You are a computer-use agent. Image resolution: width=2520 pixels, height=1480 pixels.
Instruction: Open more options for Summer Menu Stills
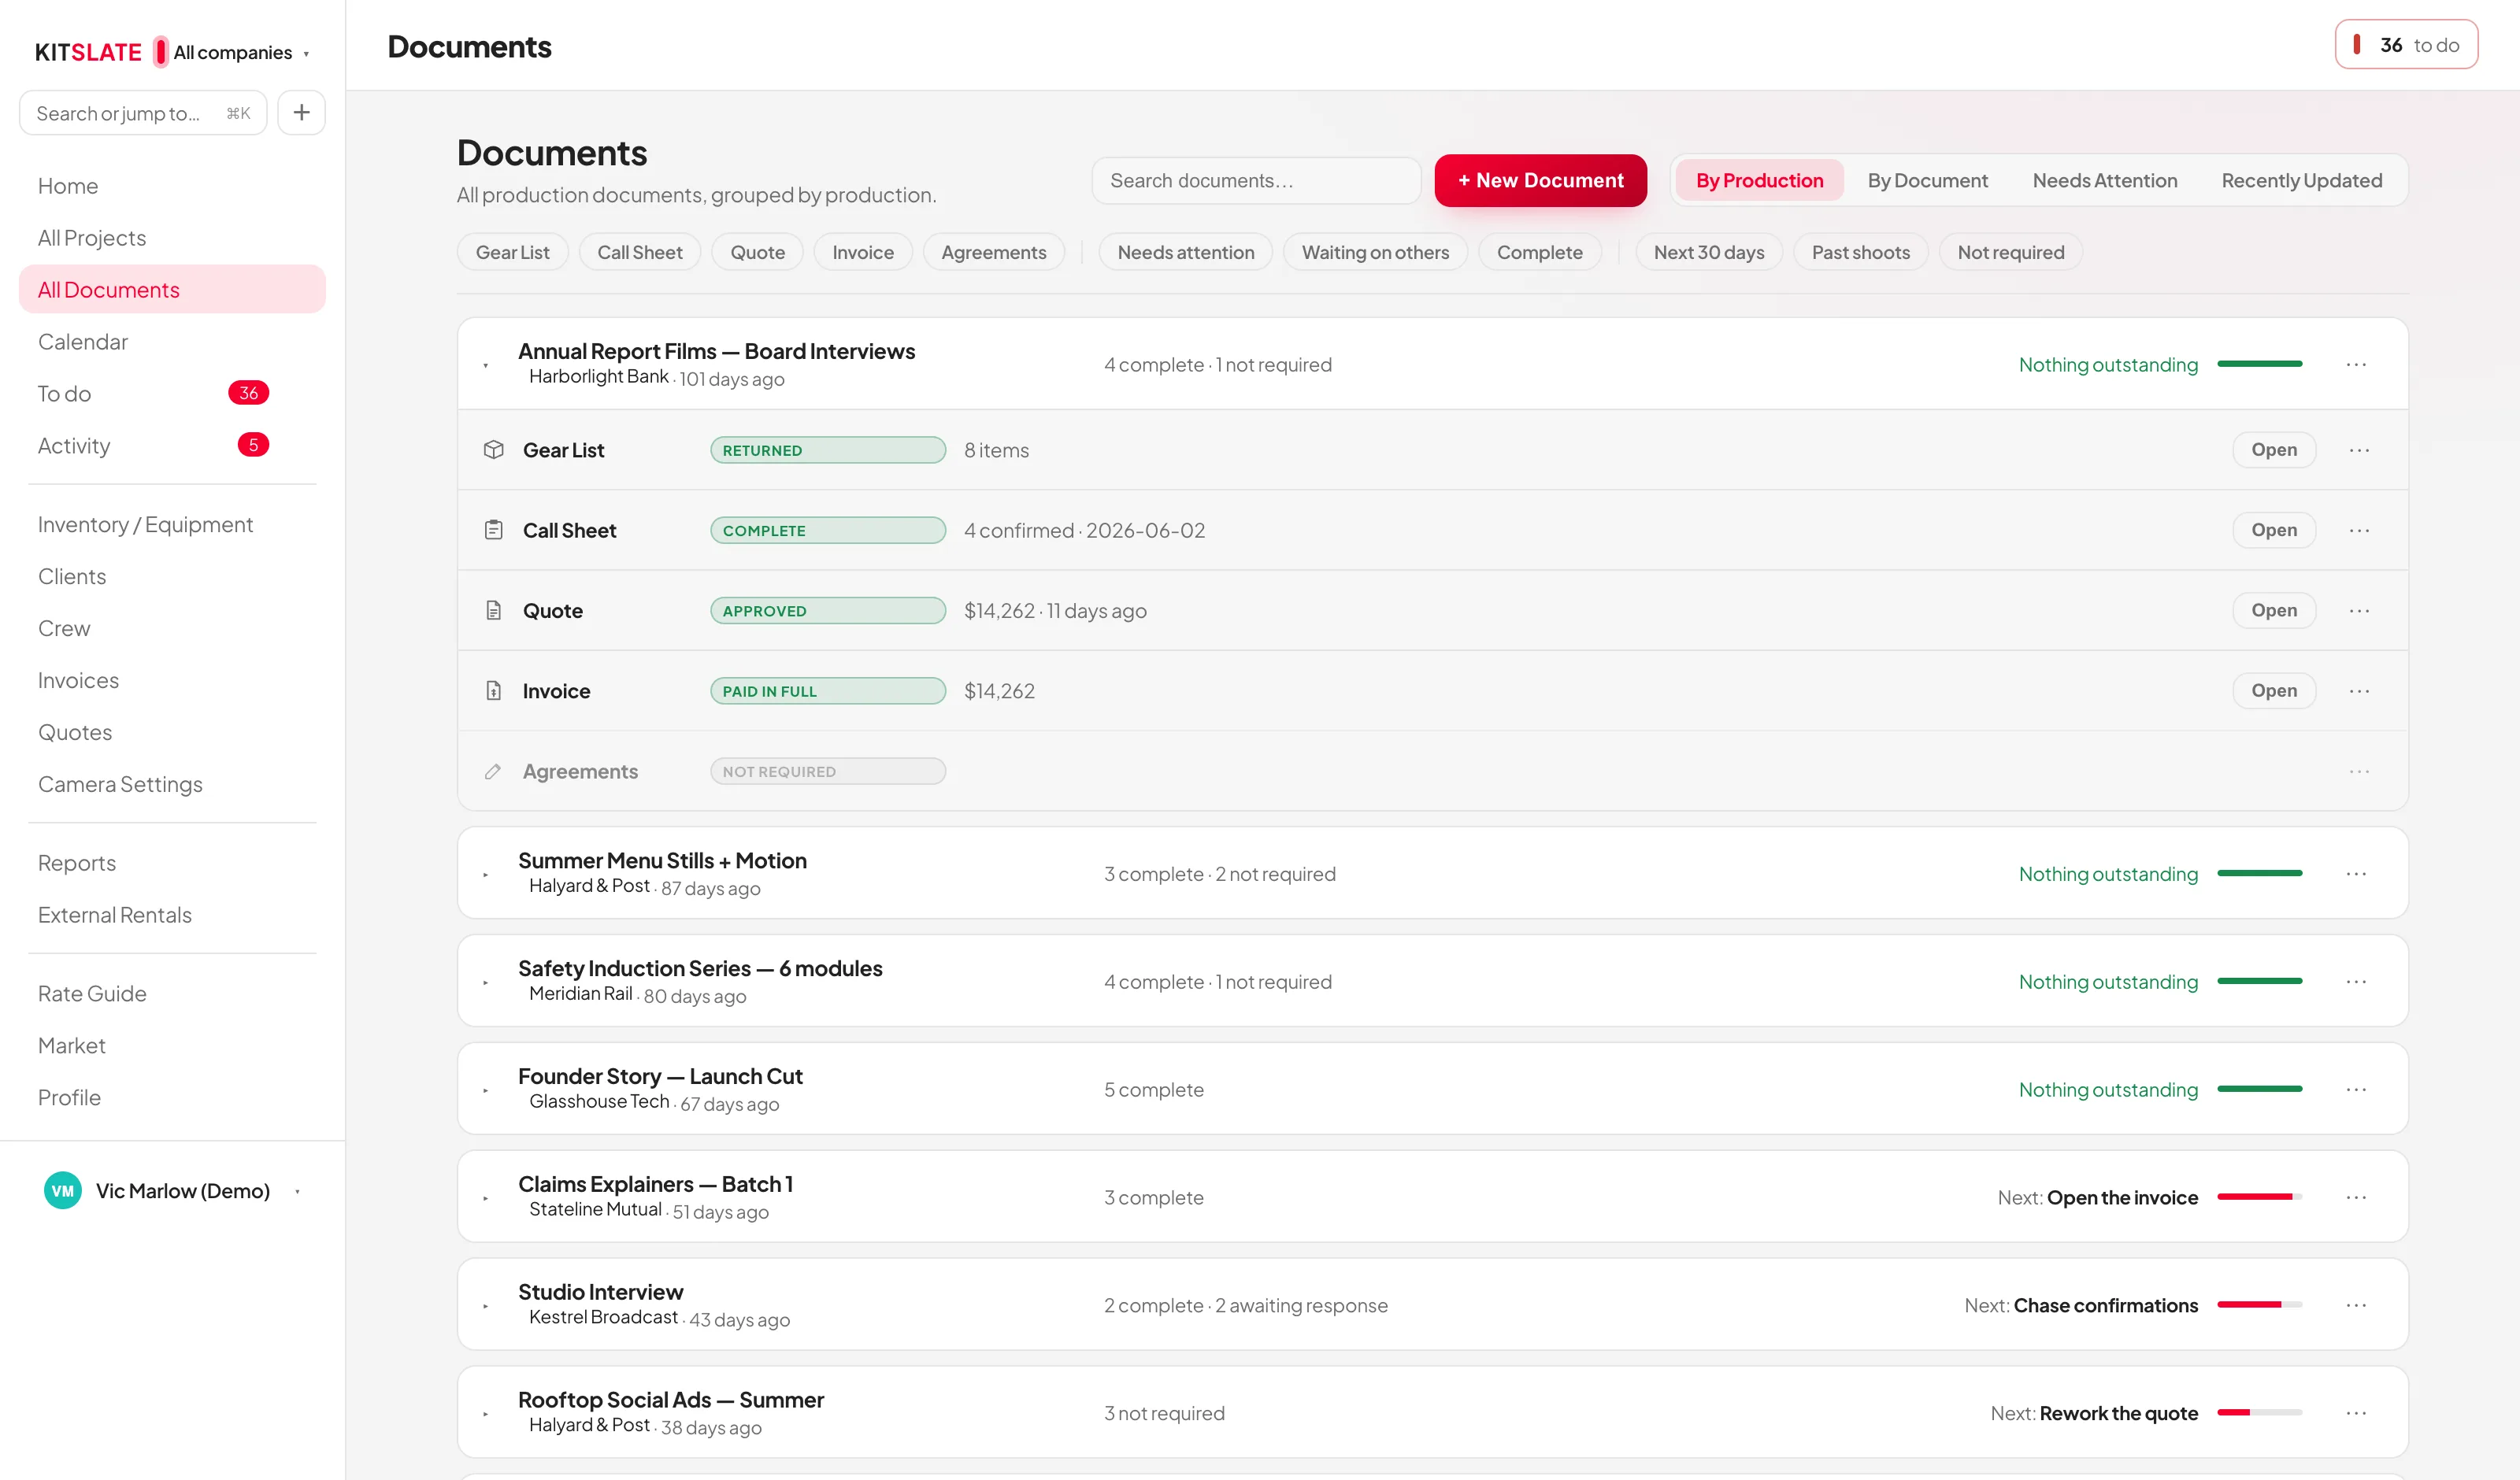(2356, 874)
